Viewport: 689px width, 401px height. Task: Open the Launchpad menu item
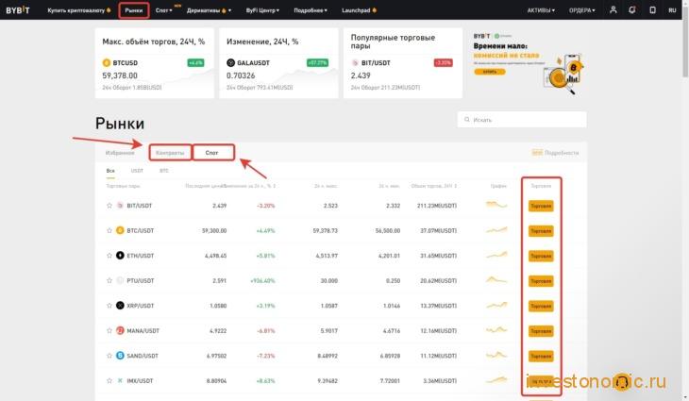[x=359, y=10]
